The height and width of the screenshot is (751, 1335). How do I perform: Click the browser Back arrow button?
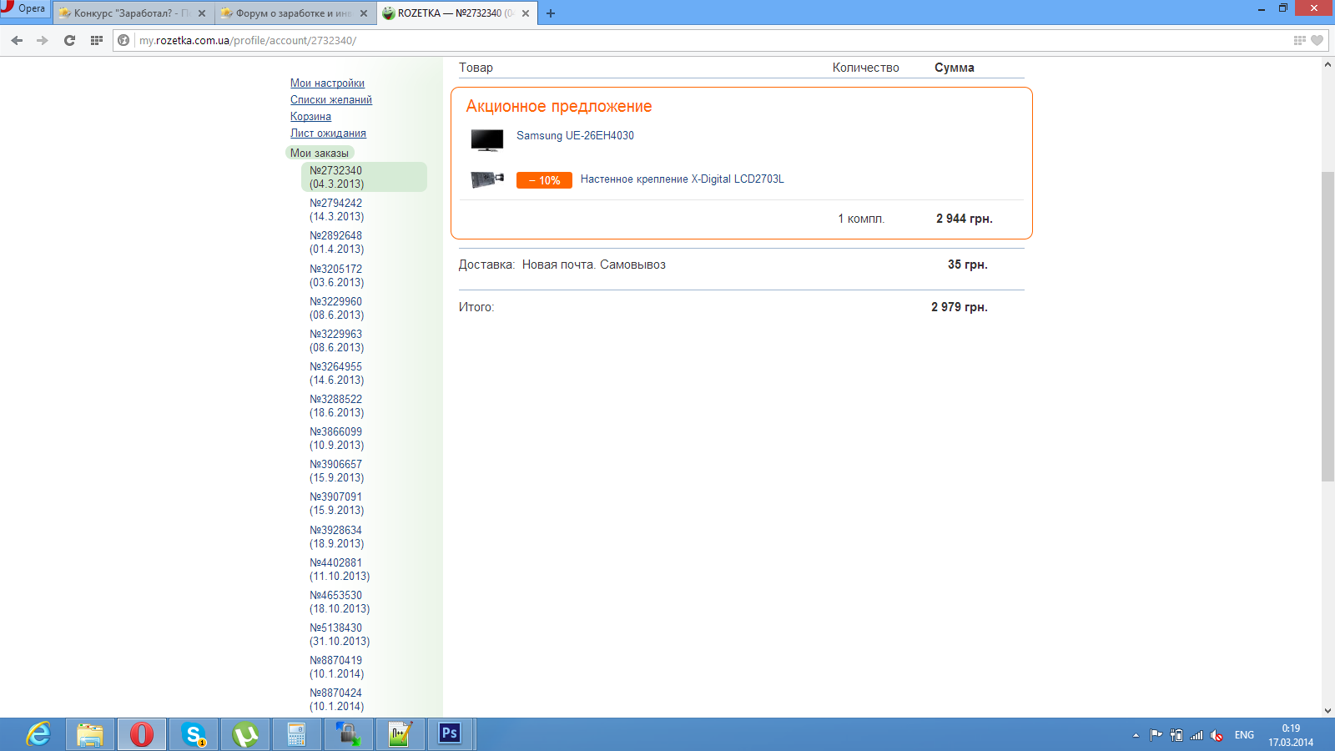(17, 40)
